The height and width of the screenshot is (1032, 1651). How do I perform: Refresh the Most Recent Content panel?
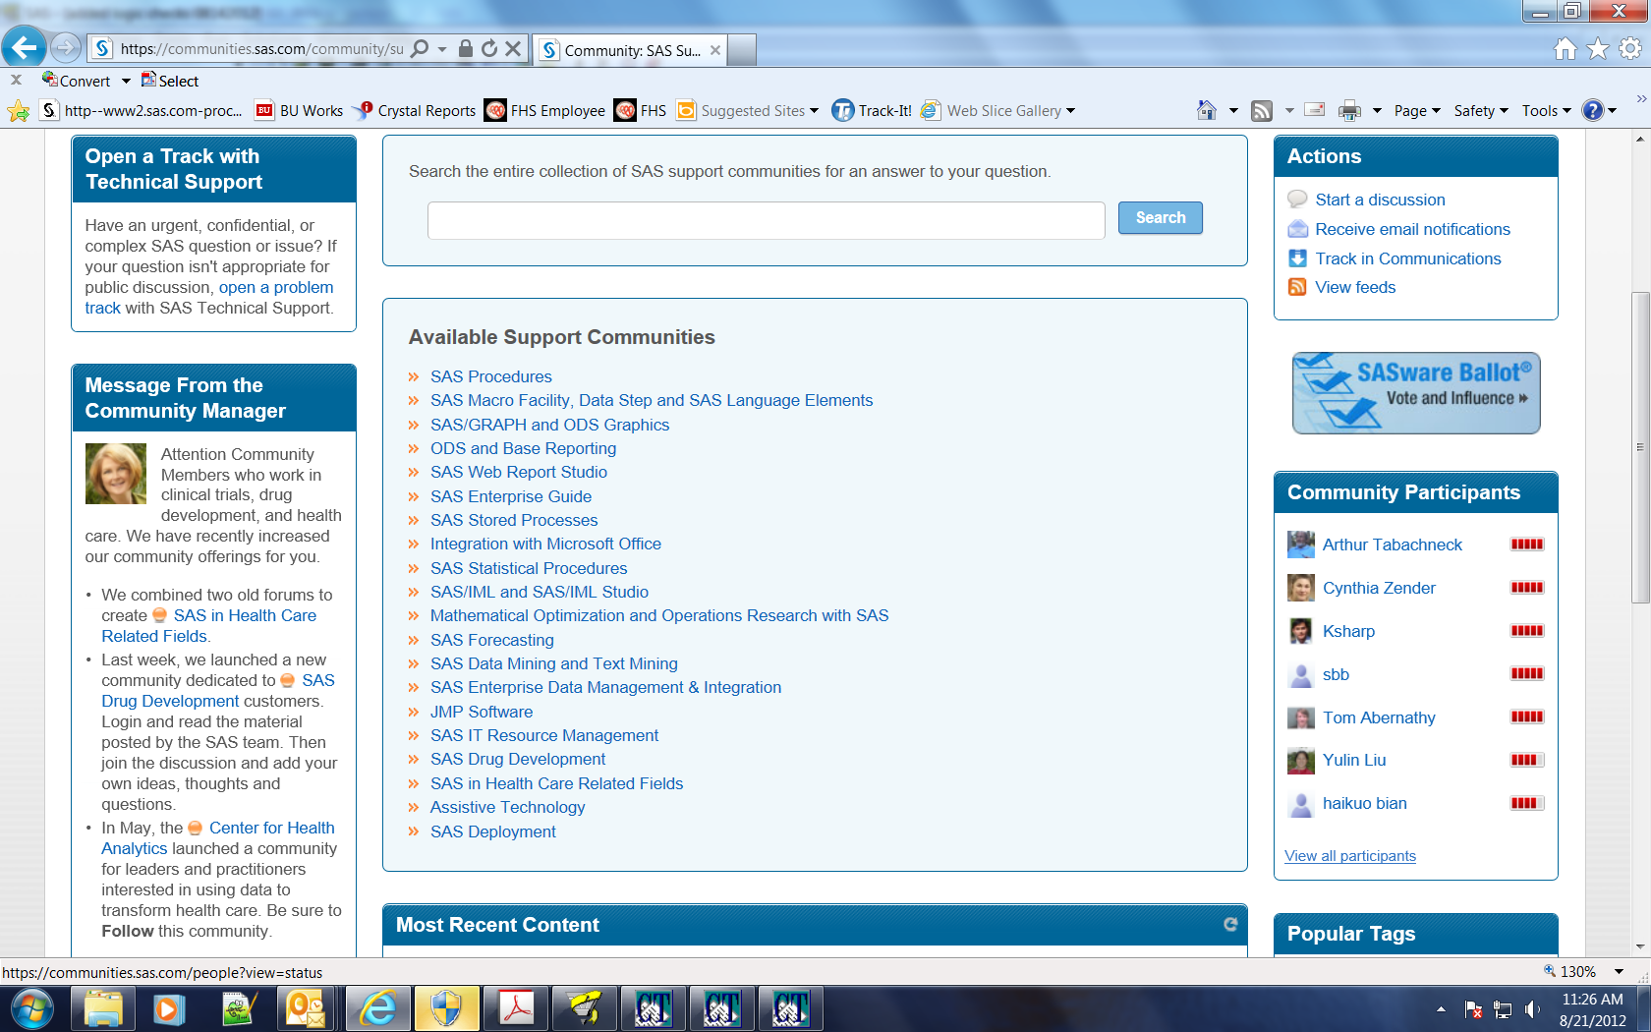pyautogui.click(x=1229, y=924)
